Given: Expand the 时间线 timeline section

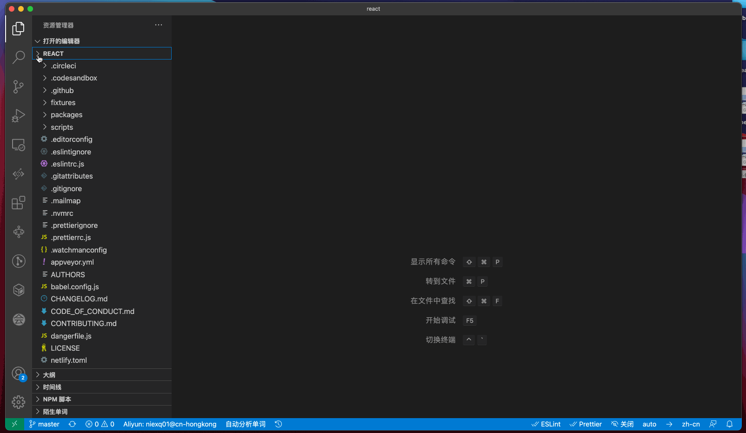Looking at the screenshot, I should 102,387.
